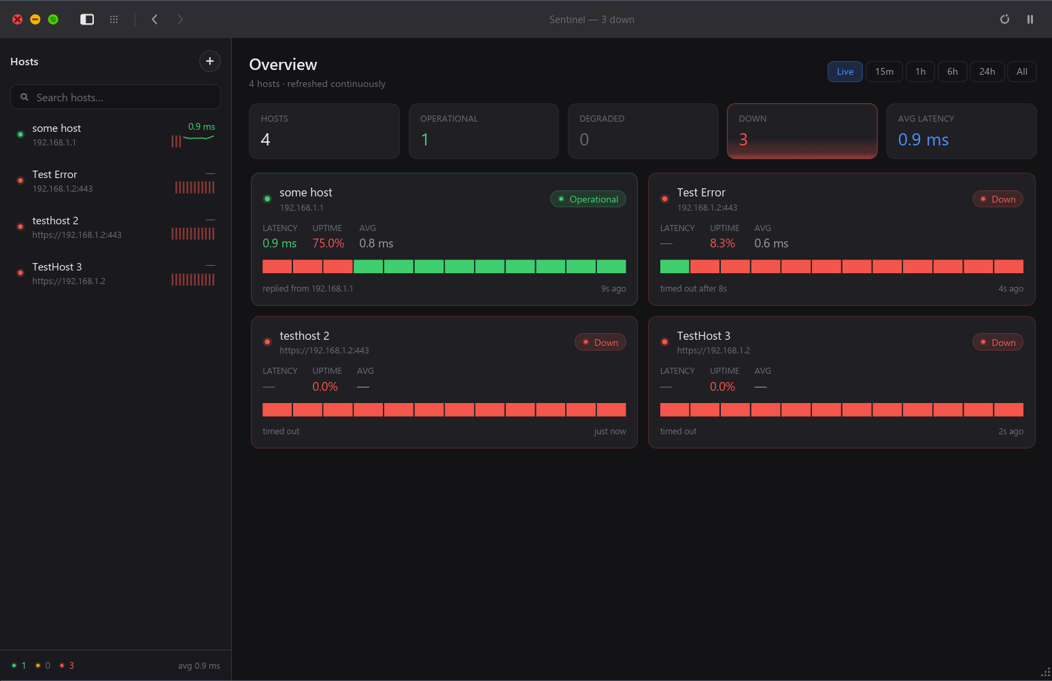Click testhost 2 uptime history bar

(444, 410)
